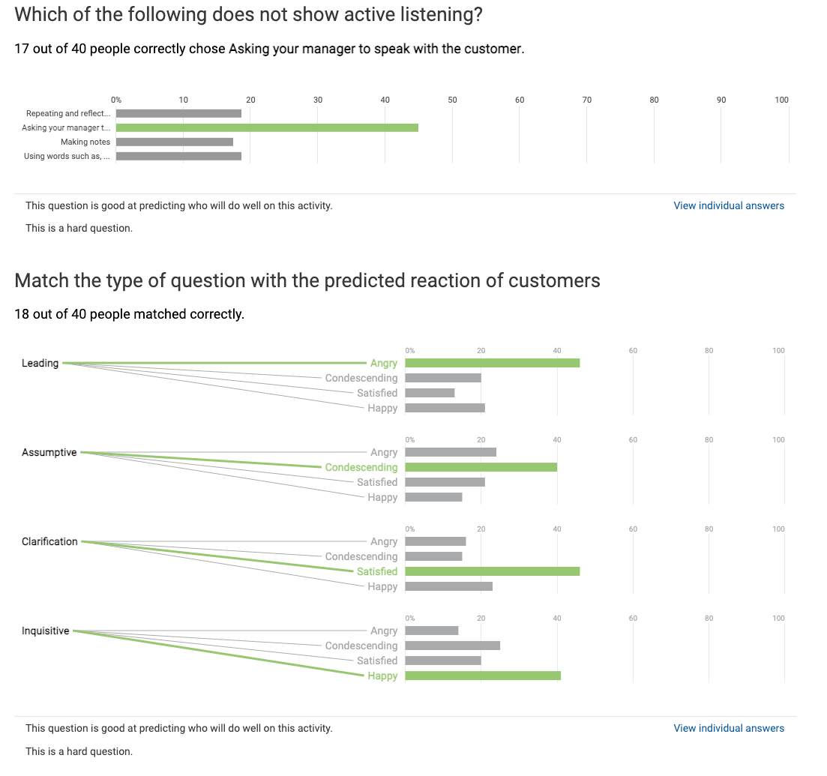Click the 'Repeating and reflecting' answer bar

(180, 112)
